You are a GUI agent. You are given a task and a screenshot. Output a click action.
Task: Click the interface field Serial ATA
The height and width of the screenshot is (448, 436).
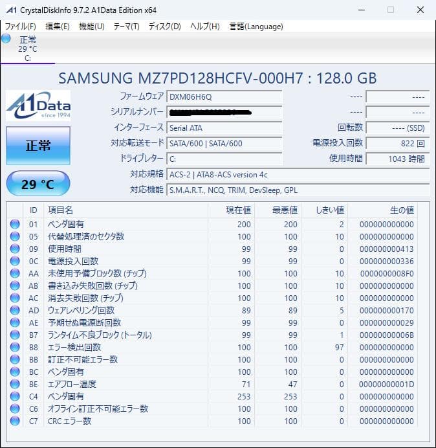pos(224,128)
